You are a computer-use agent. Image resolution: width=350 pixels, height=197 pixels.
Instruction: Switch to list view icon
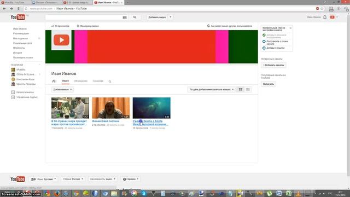[x=248, y=89]
